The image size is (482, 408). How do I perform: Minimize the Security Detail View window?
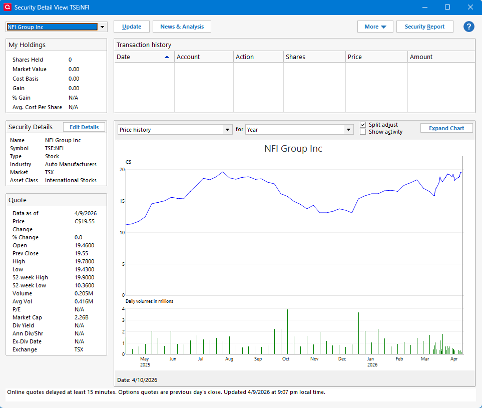pyautogui.click(x=425, y=7)
